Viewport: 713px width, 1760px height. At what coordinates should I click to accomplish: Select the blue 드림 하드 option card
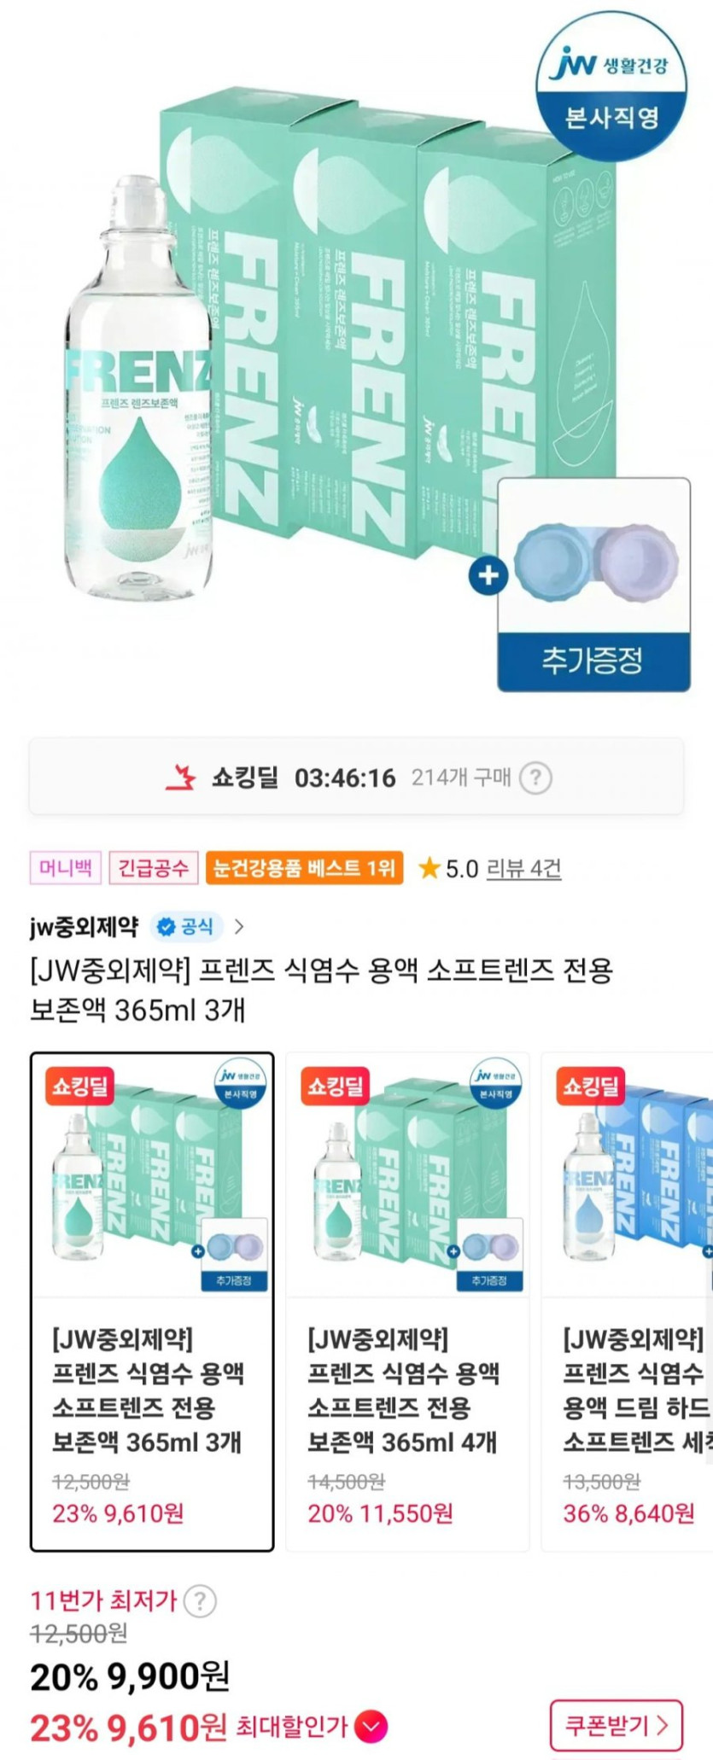click(x=628, y=1302)
